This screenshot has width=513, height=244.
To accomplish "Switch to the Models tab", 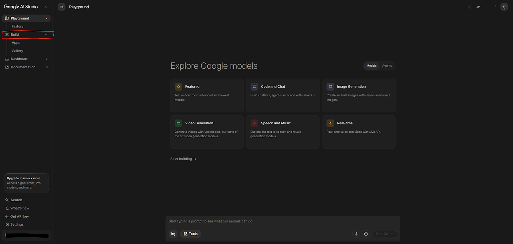I will click(x=372, y=66).
